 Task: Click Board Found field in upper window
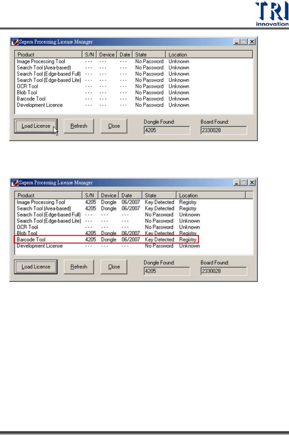point(224,130)
